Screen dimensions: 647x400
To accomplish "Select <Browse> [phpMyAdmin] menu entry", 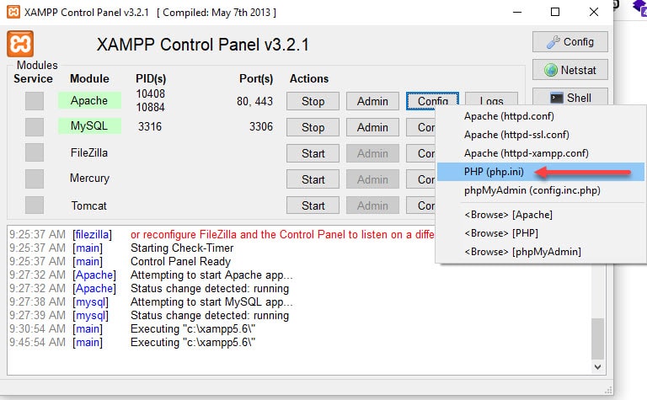I will click(541, 252).
